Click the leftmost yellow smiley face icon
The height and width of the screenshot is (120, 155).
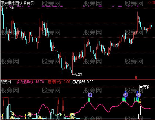pyautogui.click(x=13, y=114)
